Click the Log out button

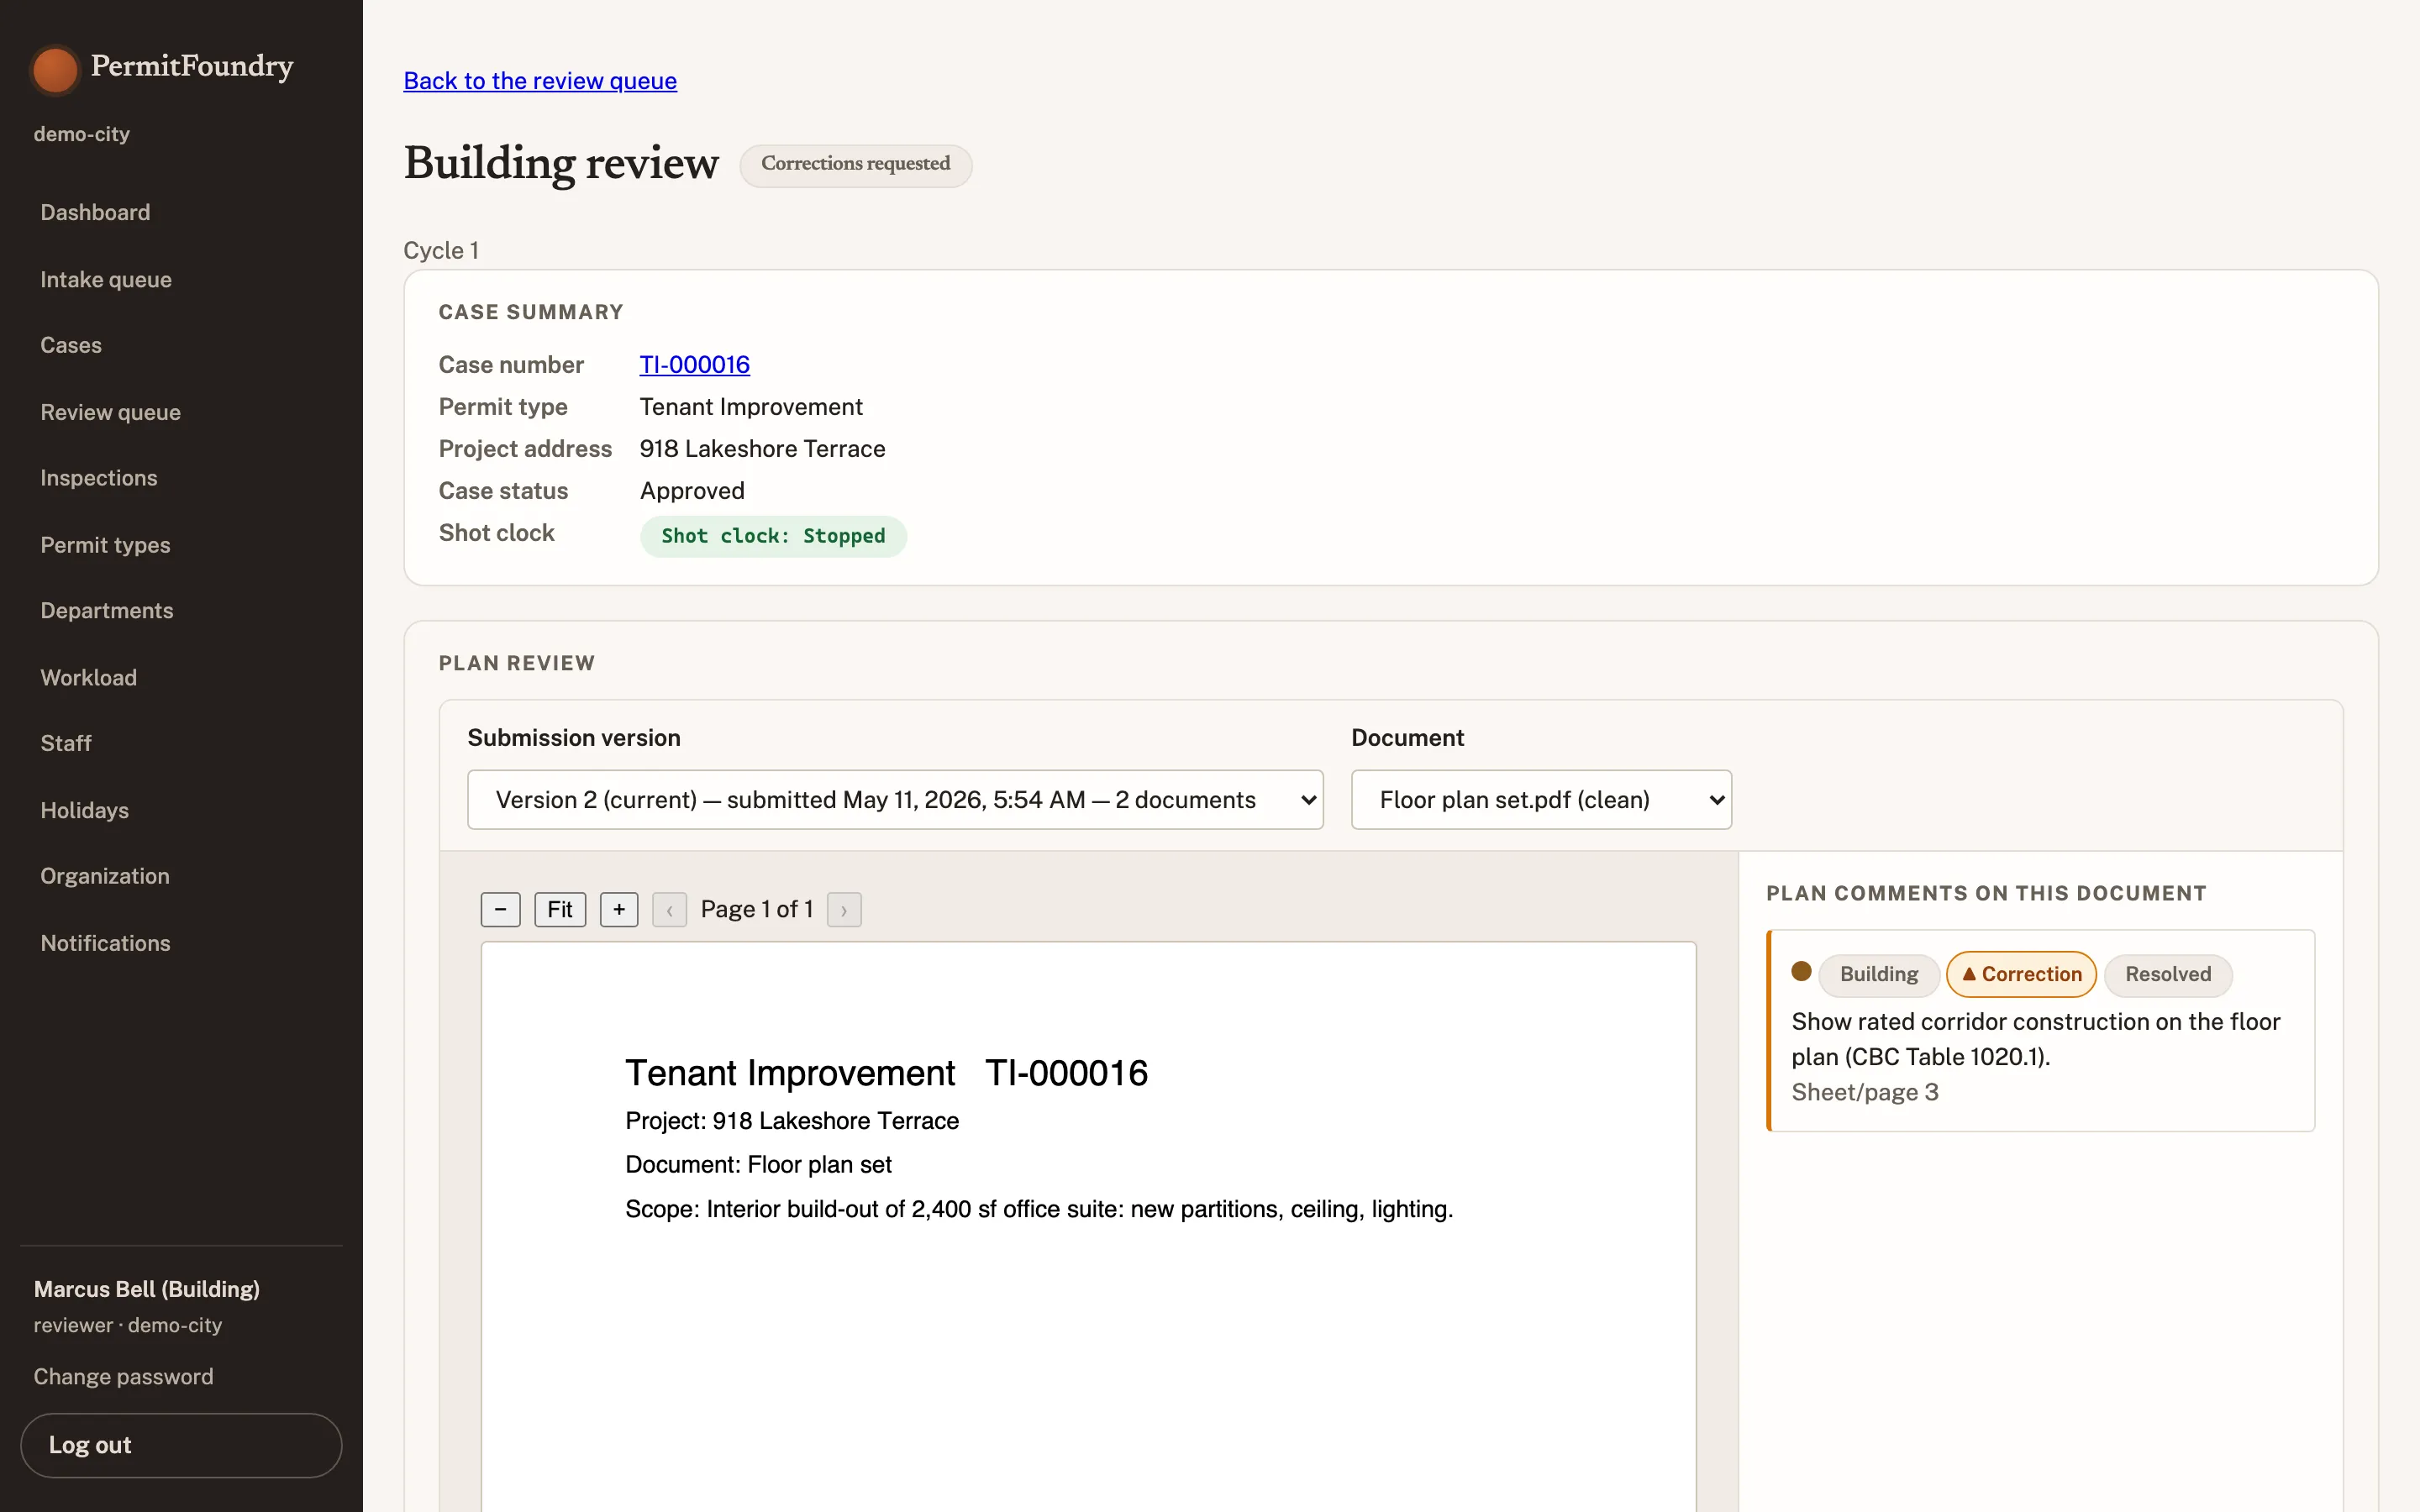pyautogui.click(x=181, y=1445)
